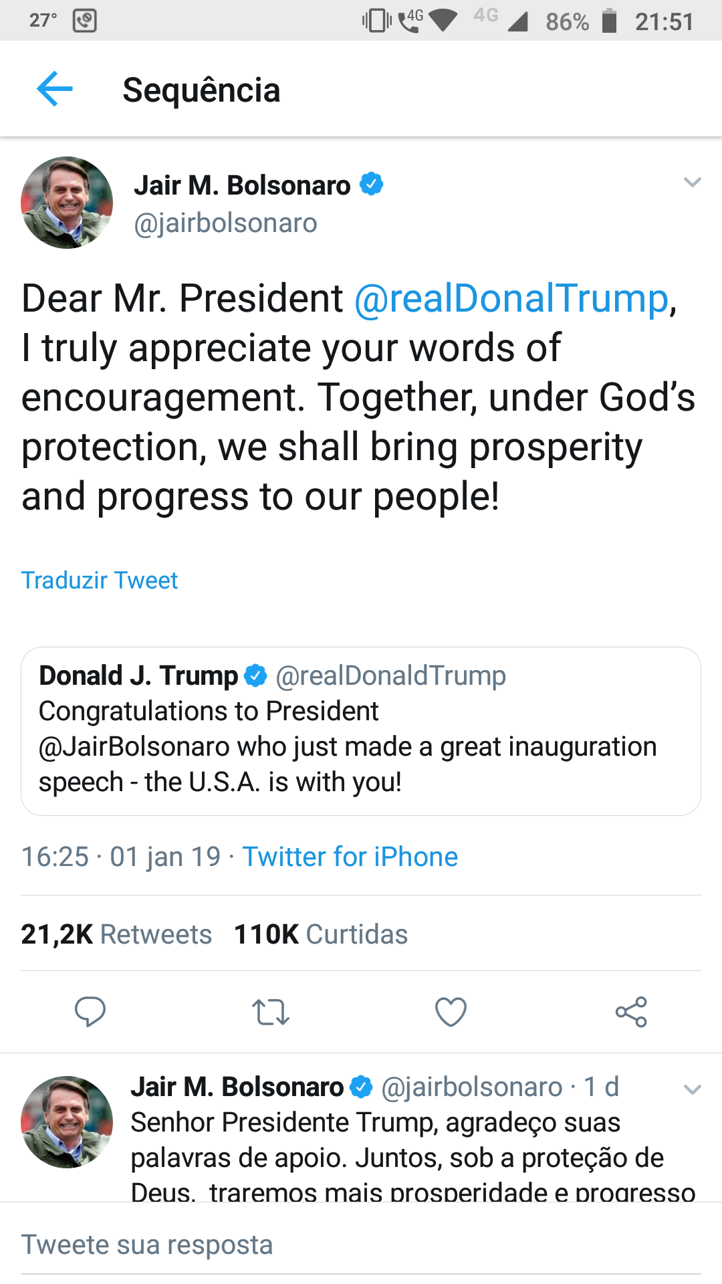Expand the reply tweet options chevron
Screen dimensions: 722x1284
pos(693,1089)
